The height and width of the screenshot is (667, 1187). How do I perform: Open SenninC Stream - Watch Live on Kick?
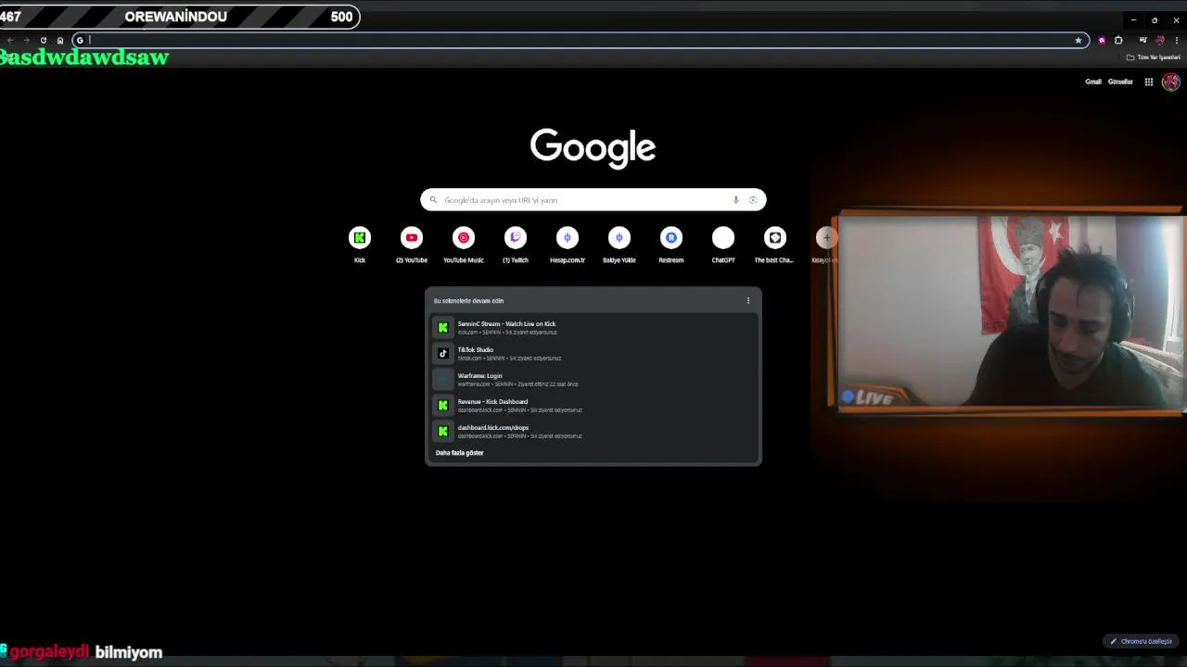tap(593, 327)
